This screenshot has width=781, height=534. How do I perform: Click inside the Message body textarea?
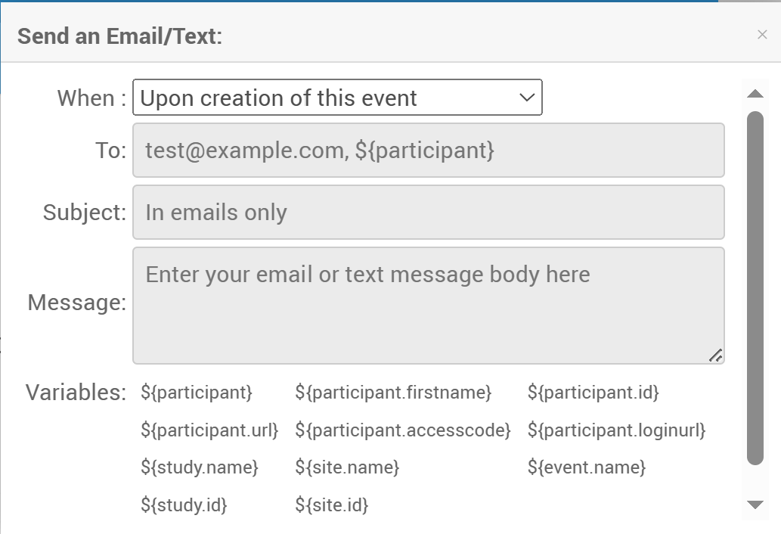click(x=428, y=305)
